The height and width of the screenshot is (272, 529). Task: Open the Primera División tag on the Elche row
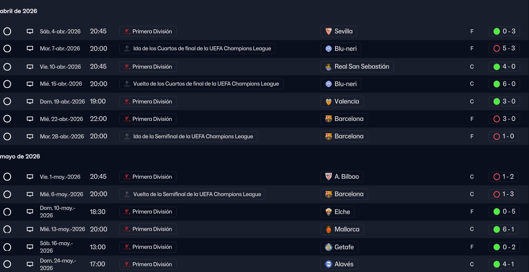pyautogui.click(x=148, y=212)
